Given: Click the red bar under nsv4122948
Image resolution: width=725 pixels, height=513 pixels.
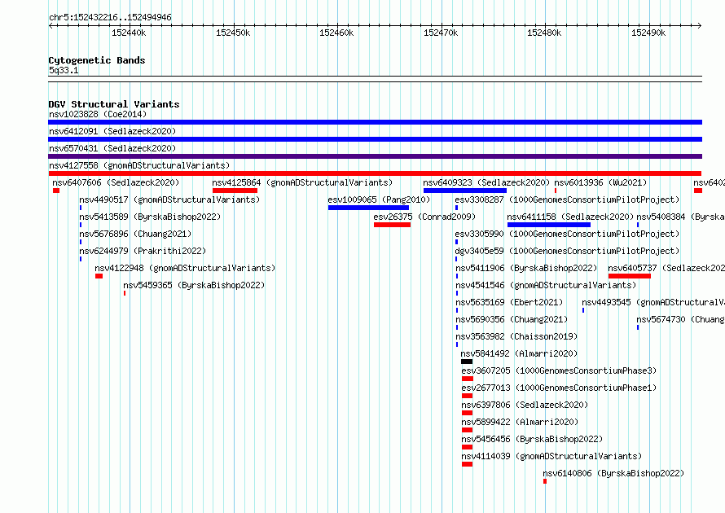Looking at the screenshot, I should tap(99, 276).
